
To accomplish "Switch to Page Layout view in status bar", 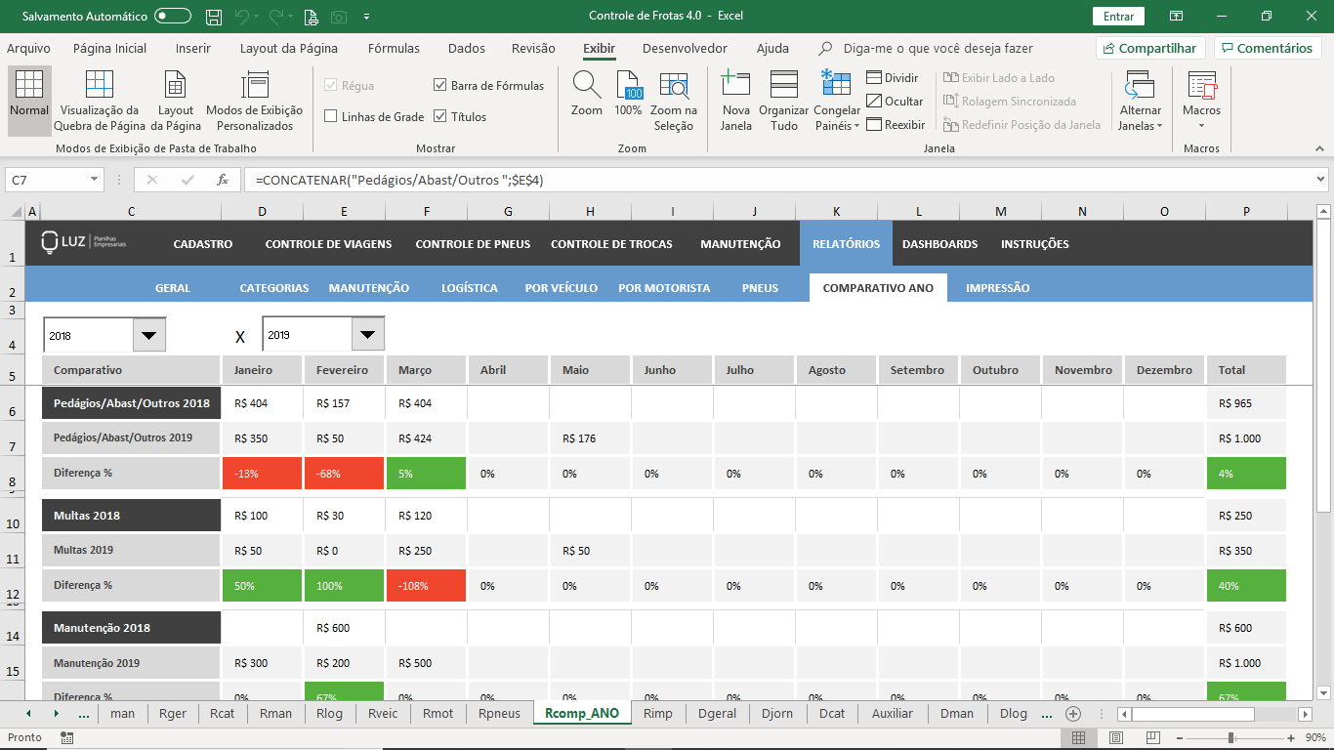I will click(1116, 737).
